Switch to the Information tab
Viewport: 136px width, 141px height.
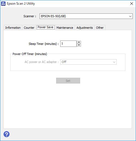13,28
